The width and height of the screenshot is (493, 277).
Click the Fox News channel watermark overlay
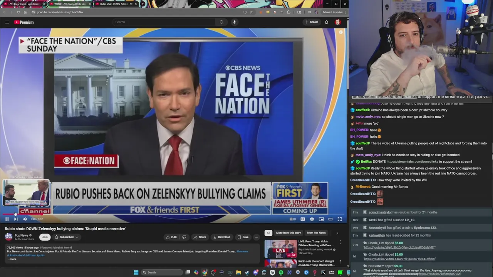pyautogui.click(x=35, y=211)
